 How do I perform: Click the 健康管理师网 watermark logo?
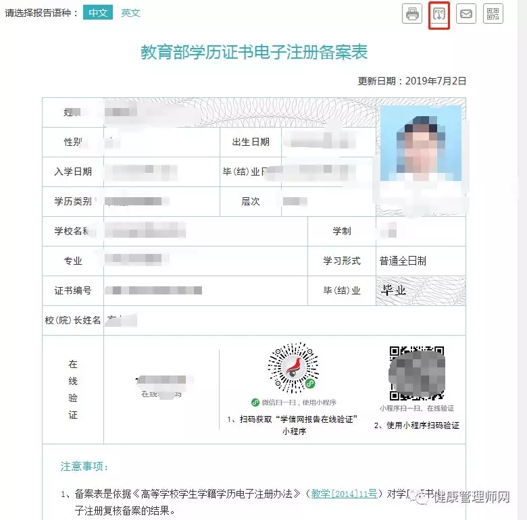tap(463, 497)
